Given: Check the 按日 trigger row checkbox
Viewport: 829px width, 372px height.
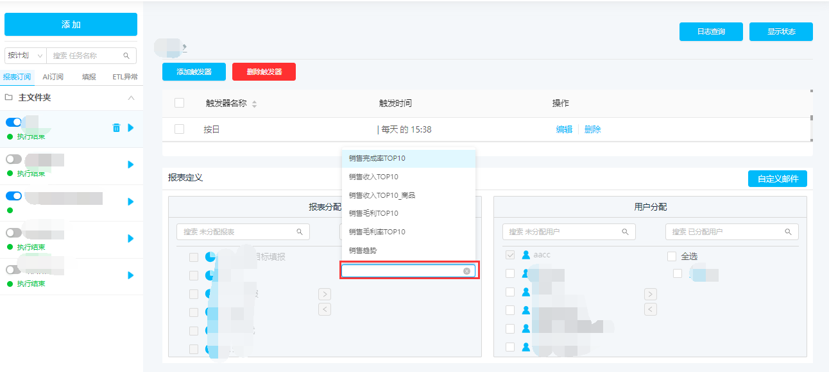Looking at the screenshot, I should tap(179, 129).
